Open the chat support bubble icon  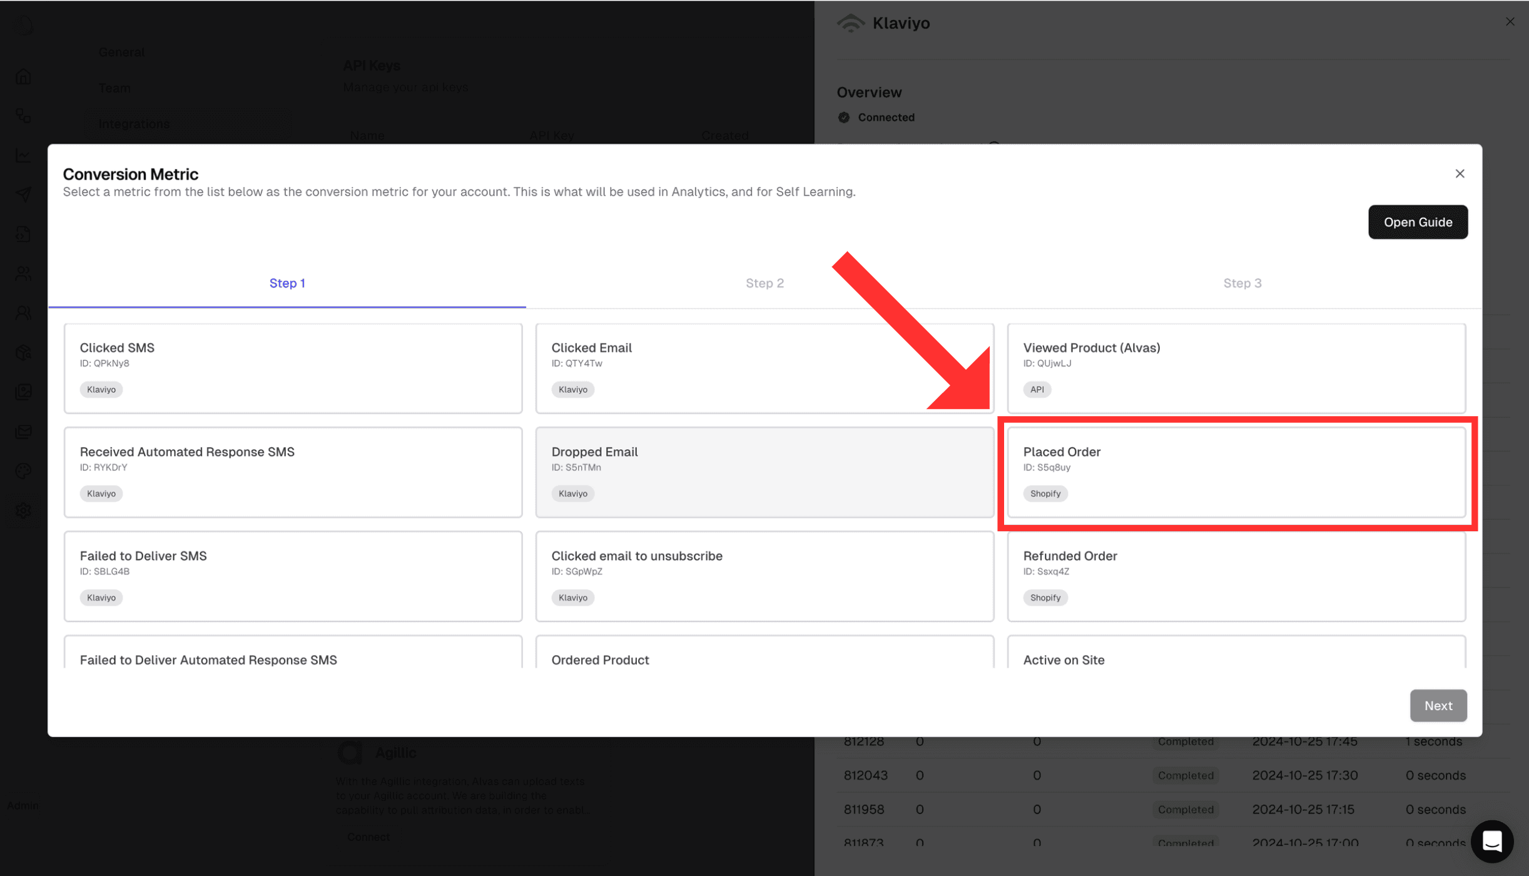pos(1491,841)
